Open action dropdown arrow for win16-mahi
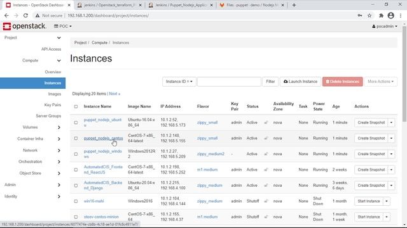Screen dimensions: 407x228 tap(387, 201)
